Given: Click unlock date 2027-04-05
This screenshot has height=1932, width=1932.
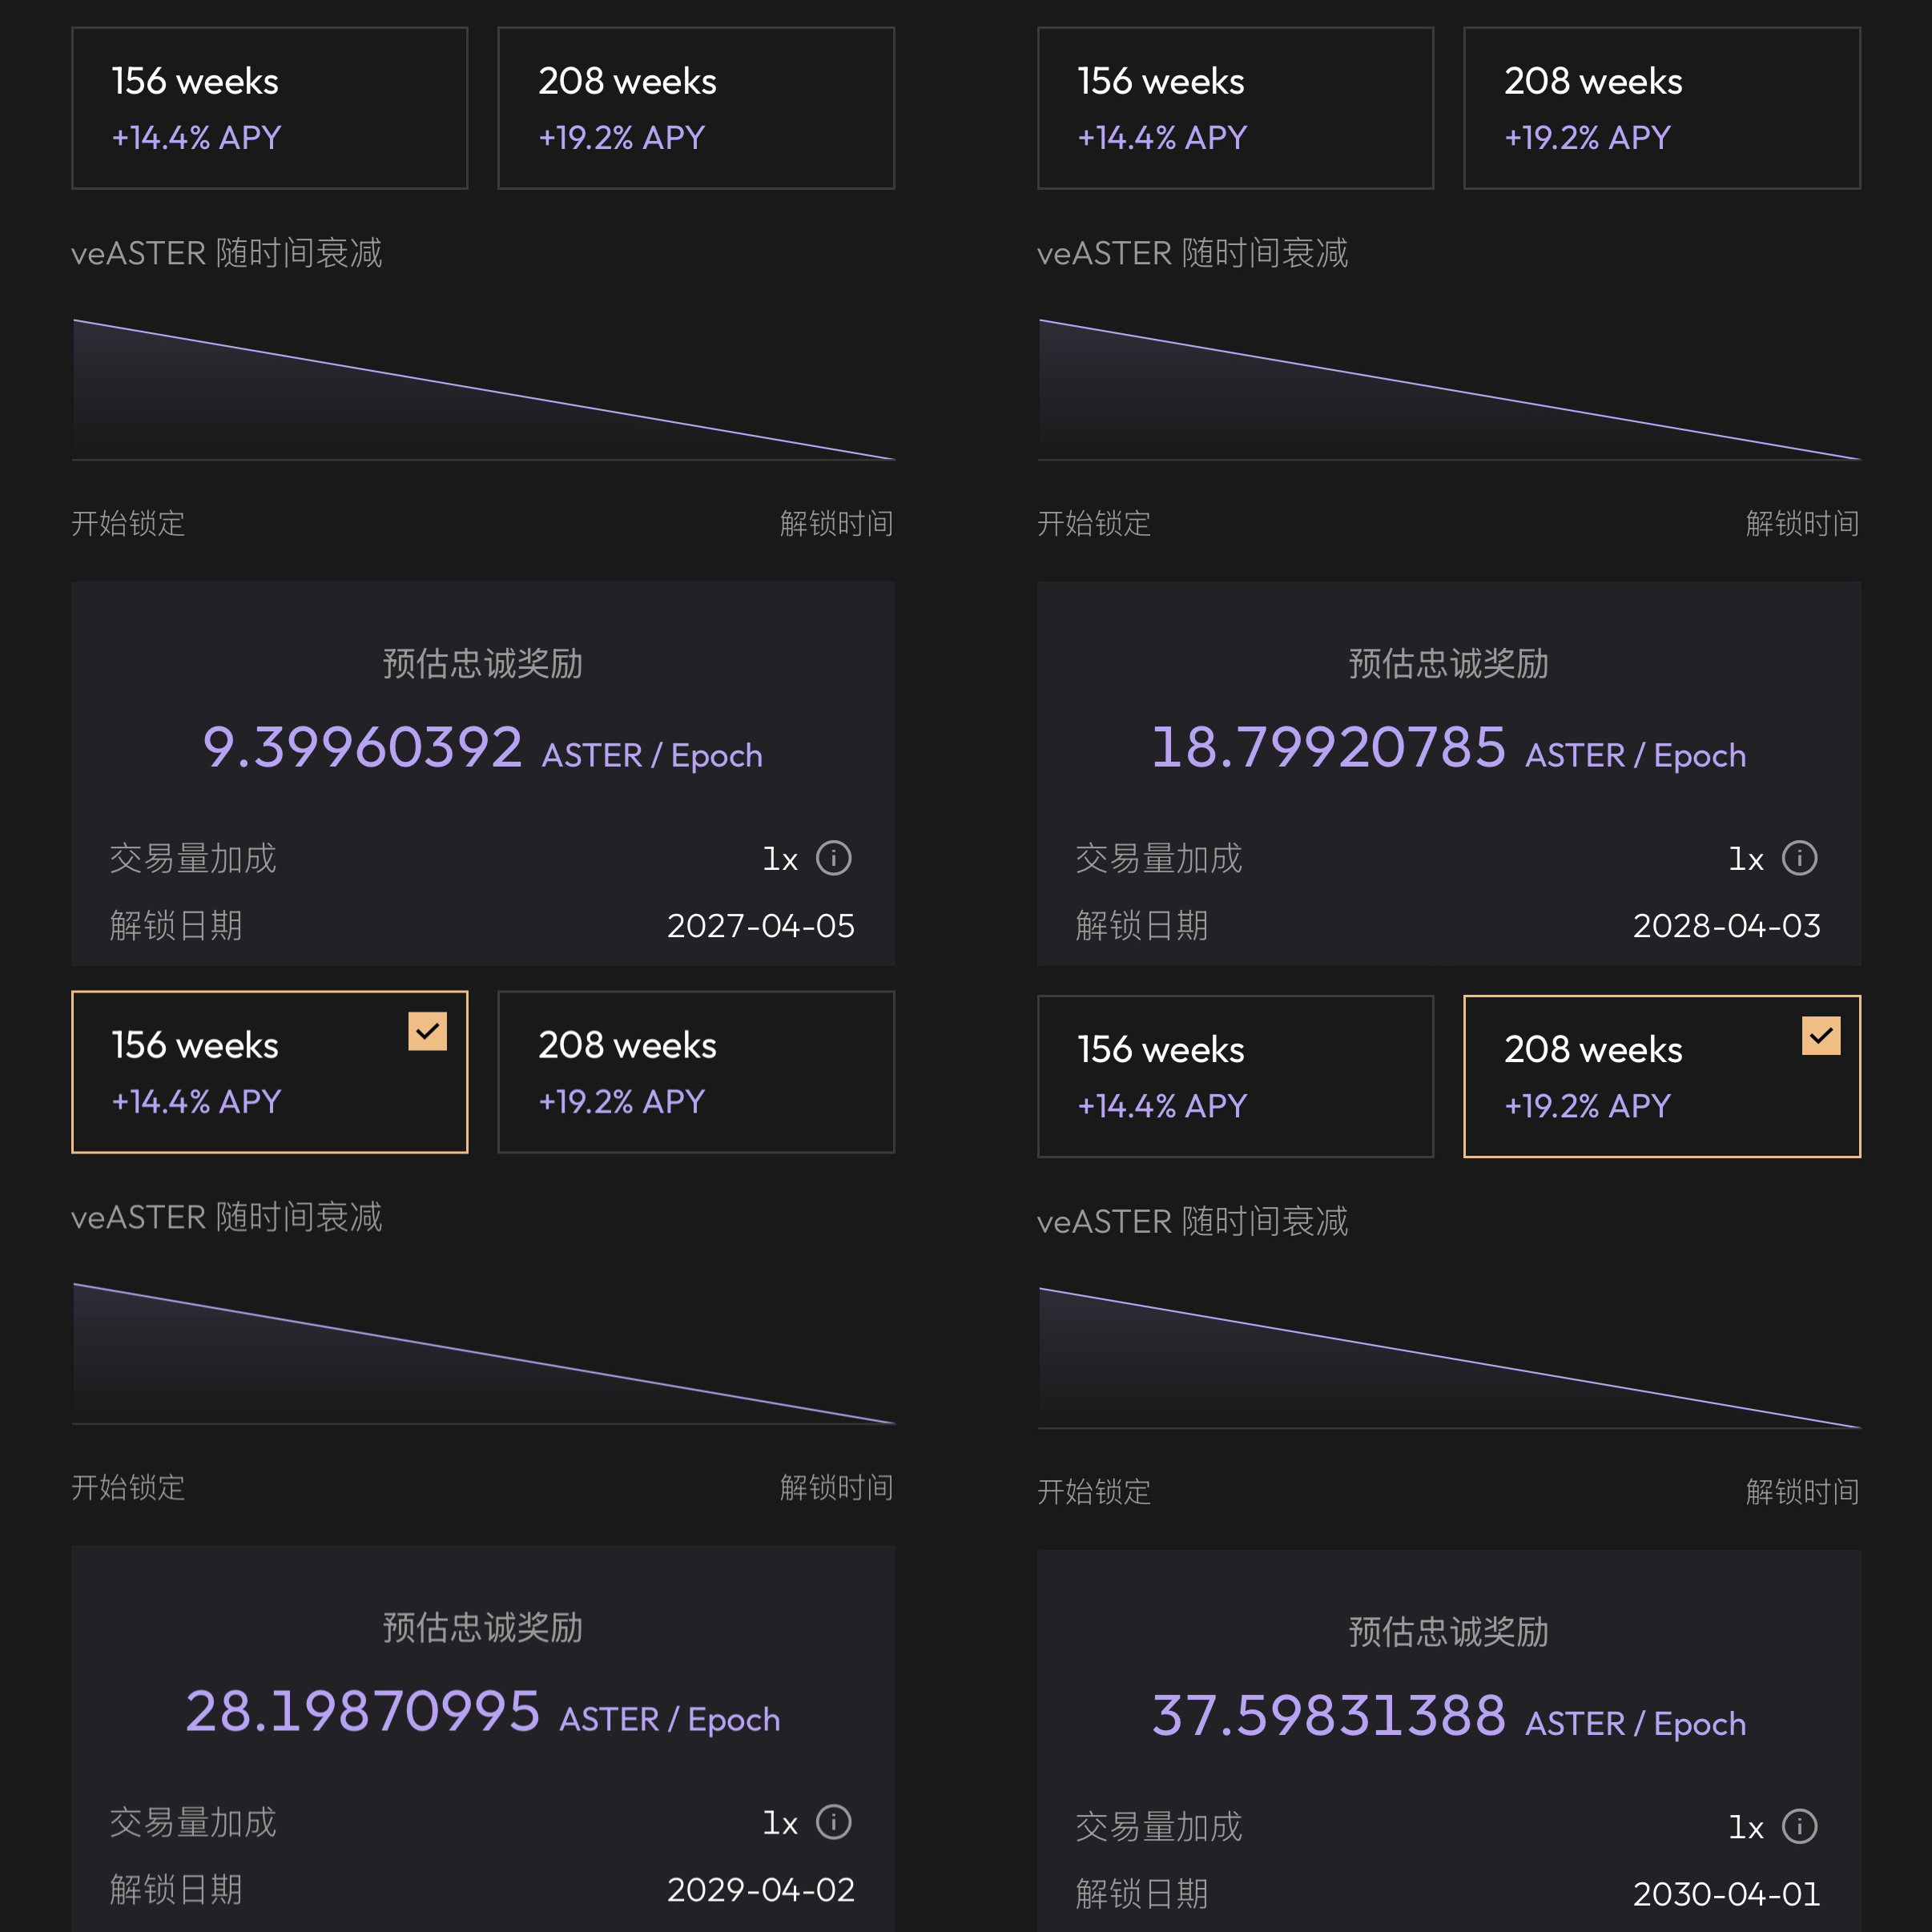Looking at the screenshot, I should coord(760,926).
